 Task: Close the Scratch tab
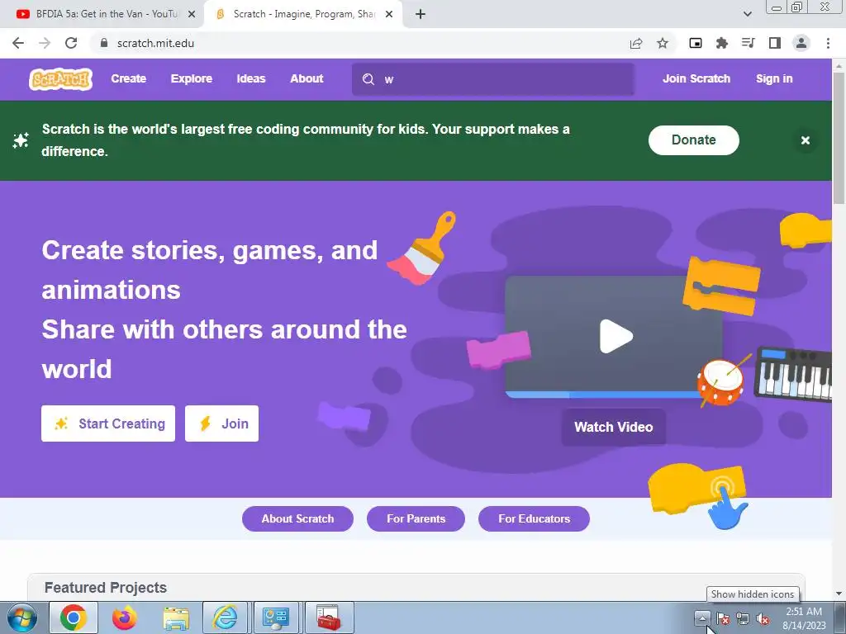tap(389, 14)
